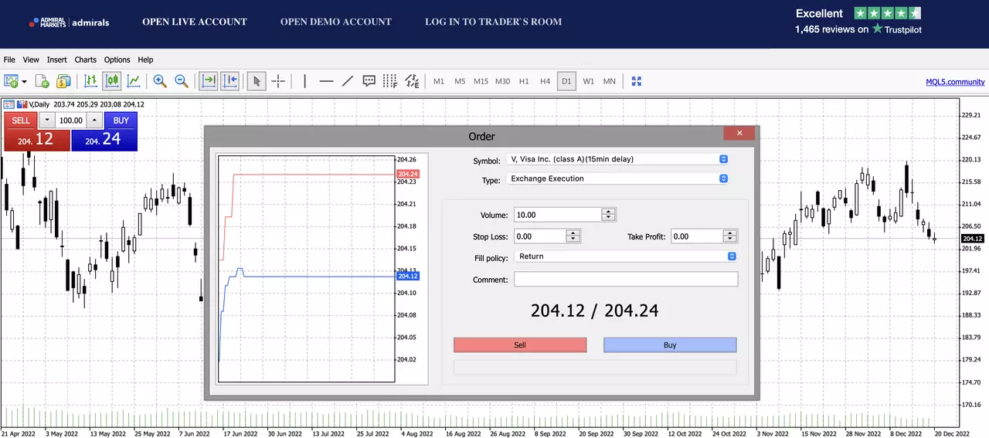Open the View menu
Viewport: 989px width, 438px height.
(31, 59)
